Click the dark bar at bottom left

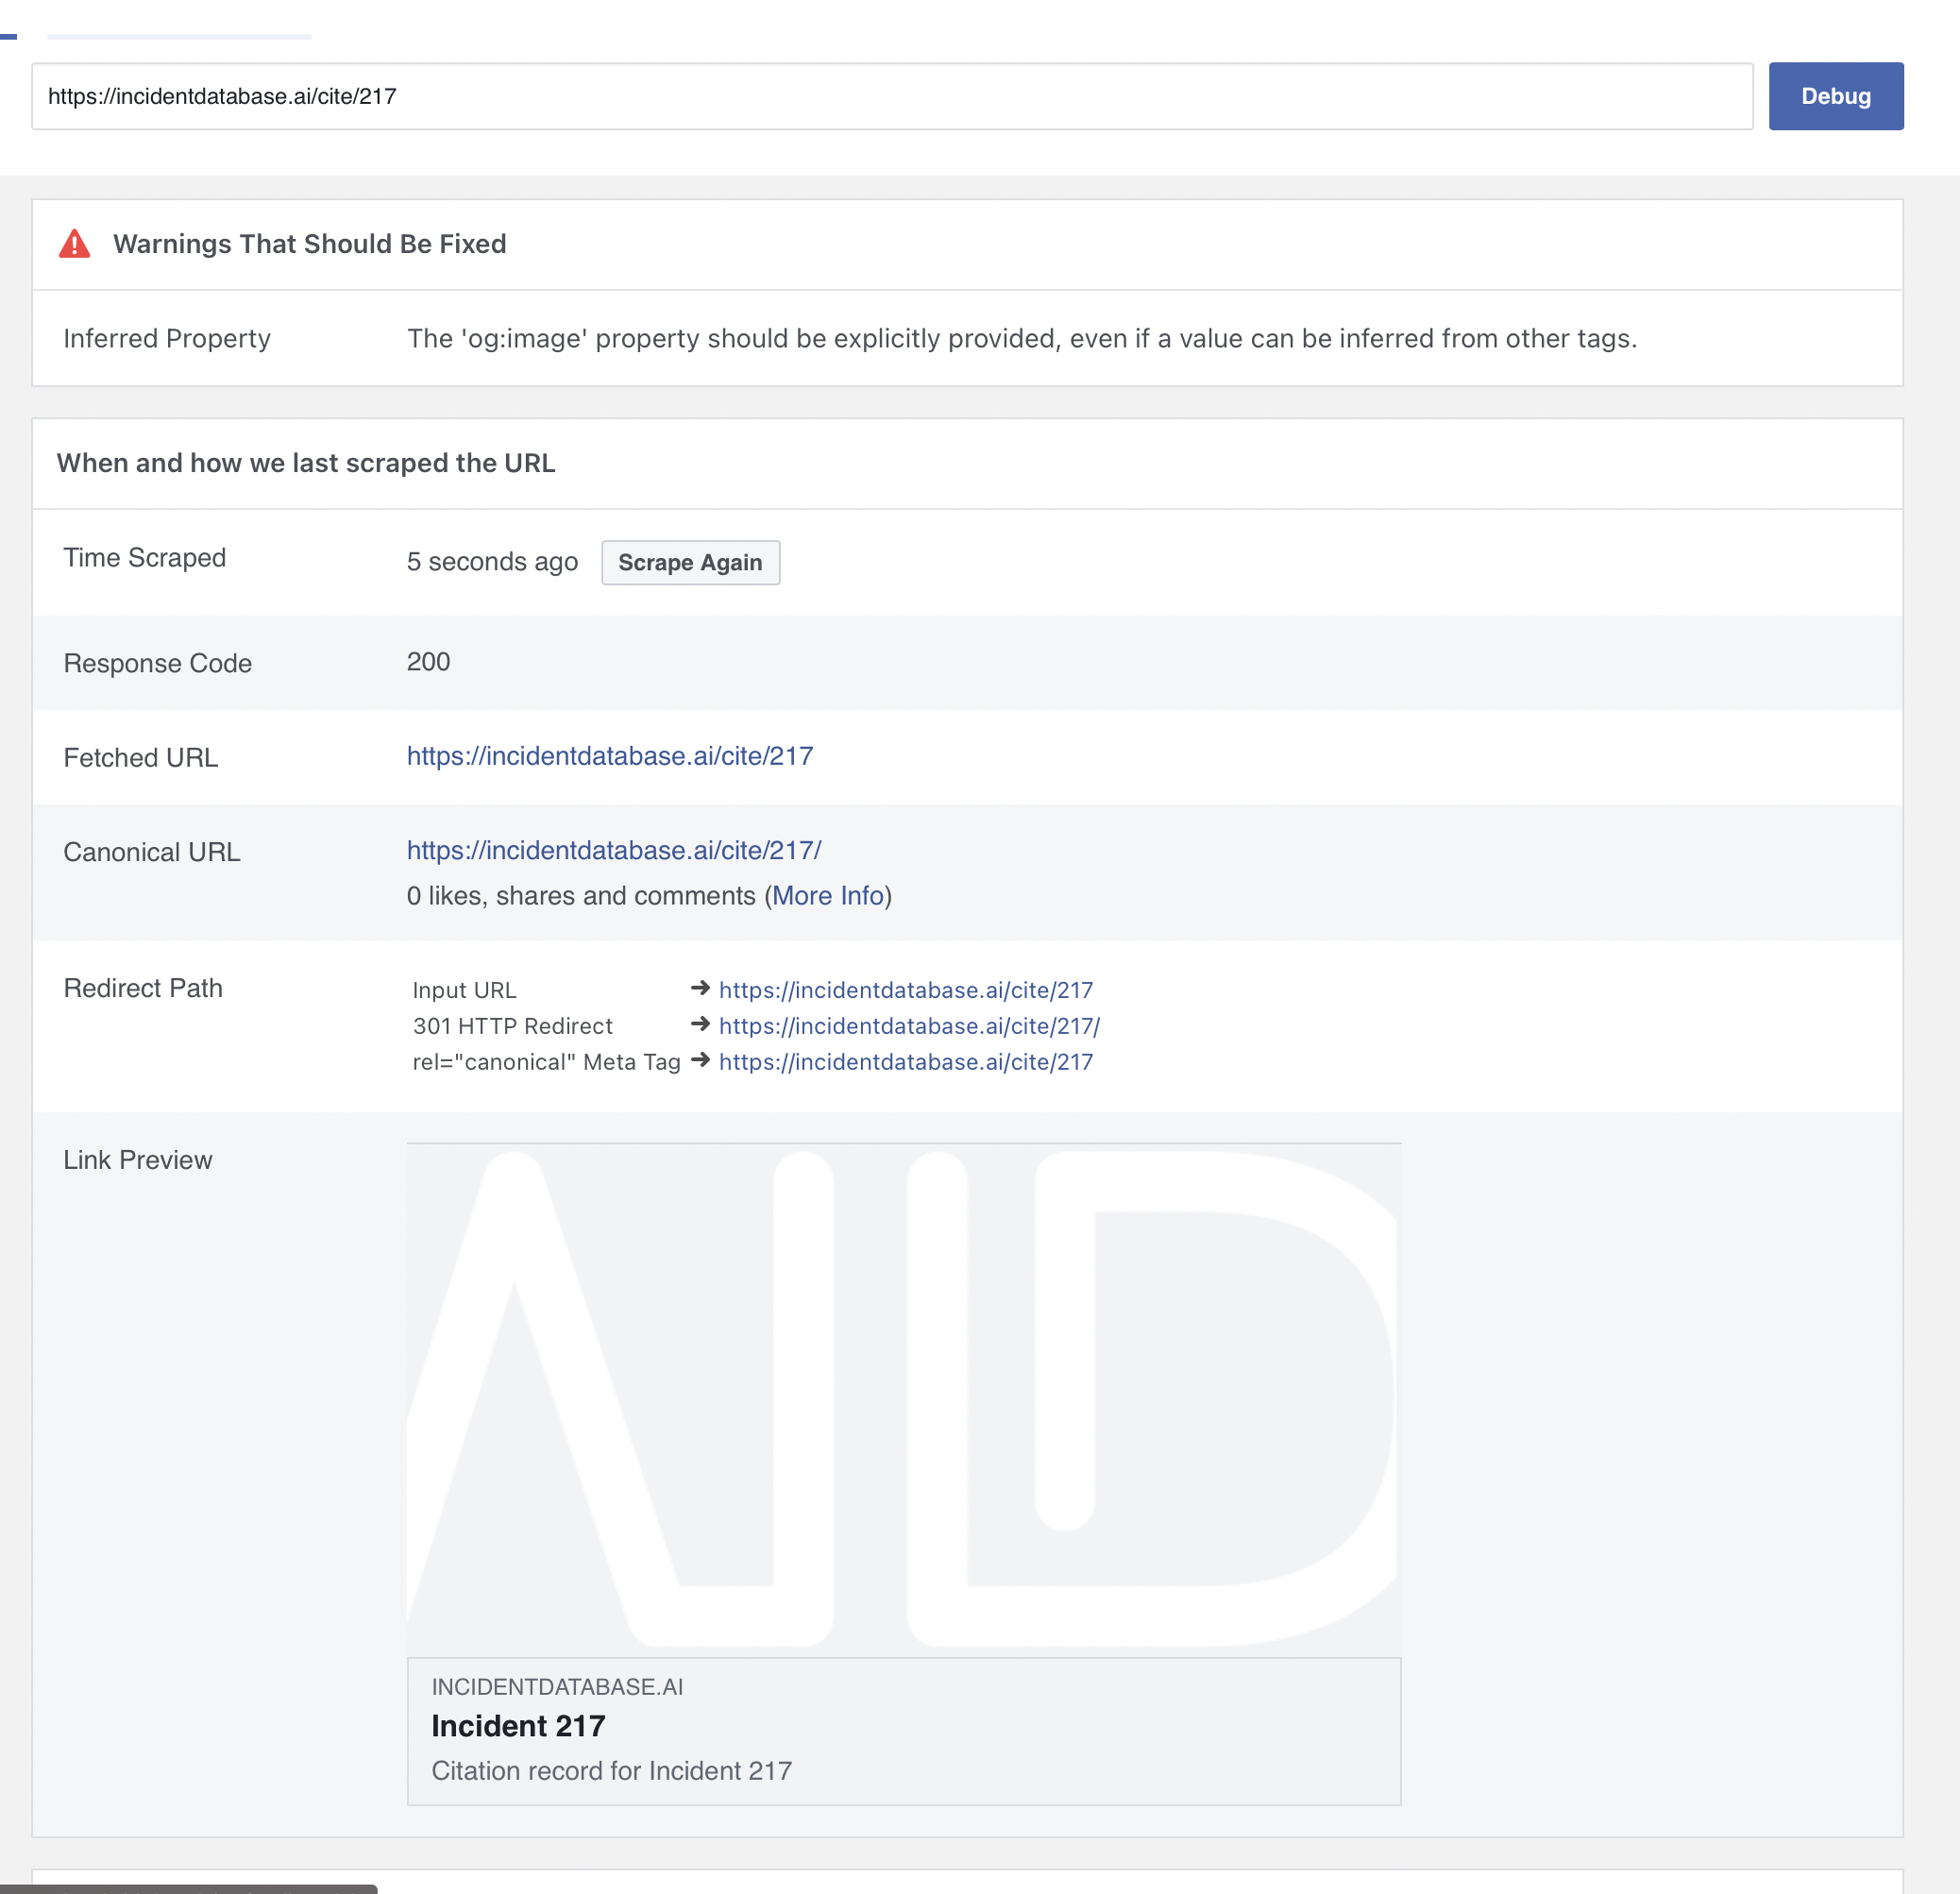[x=188, y=1888]
